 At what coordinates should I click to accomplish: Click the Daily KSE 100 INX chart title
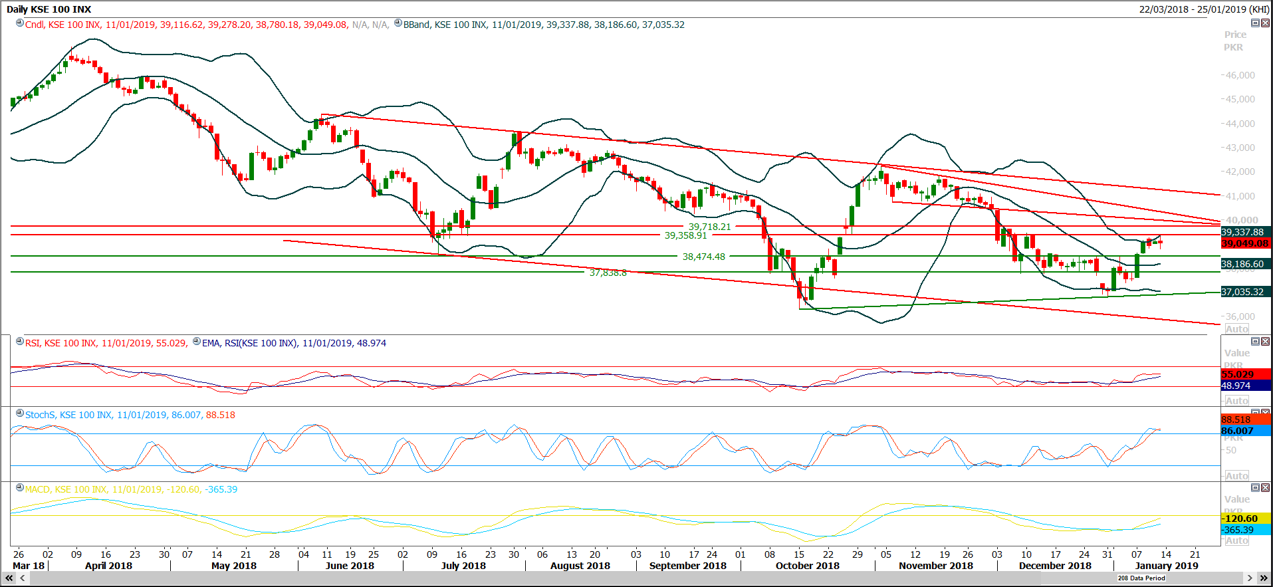(49, 9)
